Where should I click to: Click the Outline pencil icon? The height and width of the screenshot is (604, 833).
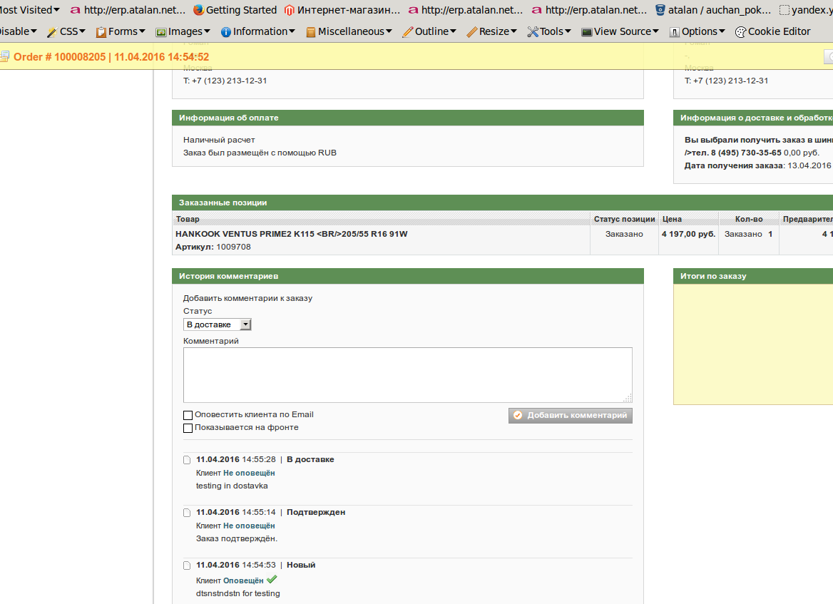coord(407,32)
